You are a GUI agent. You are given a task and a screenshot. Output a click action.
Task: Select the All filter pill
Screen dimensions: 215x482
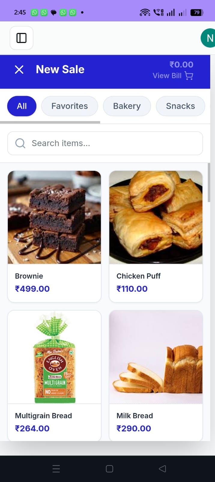coord(21,106)
